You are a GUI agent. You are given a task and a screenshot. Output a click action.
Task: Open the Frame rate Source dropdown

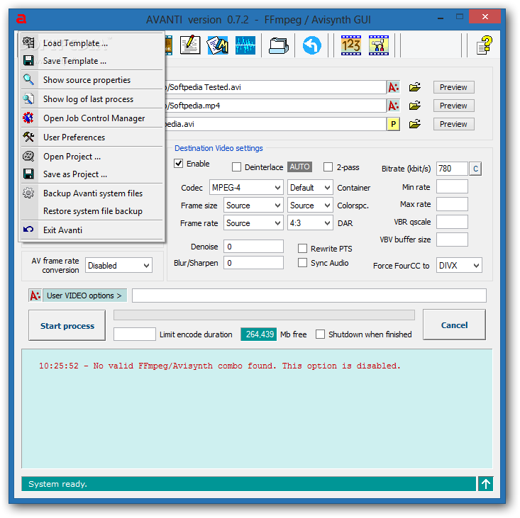pyautogui.click(x=253, y=223)
